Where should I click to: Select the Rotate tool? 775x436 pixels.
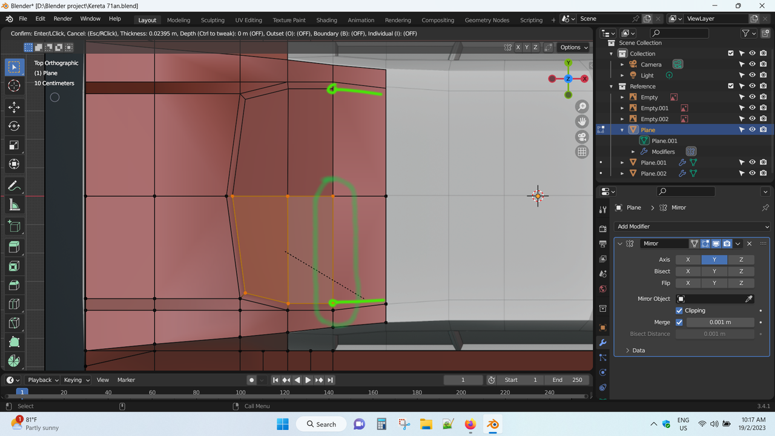(x=14, y=126)
